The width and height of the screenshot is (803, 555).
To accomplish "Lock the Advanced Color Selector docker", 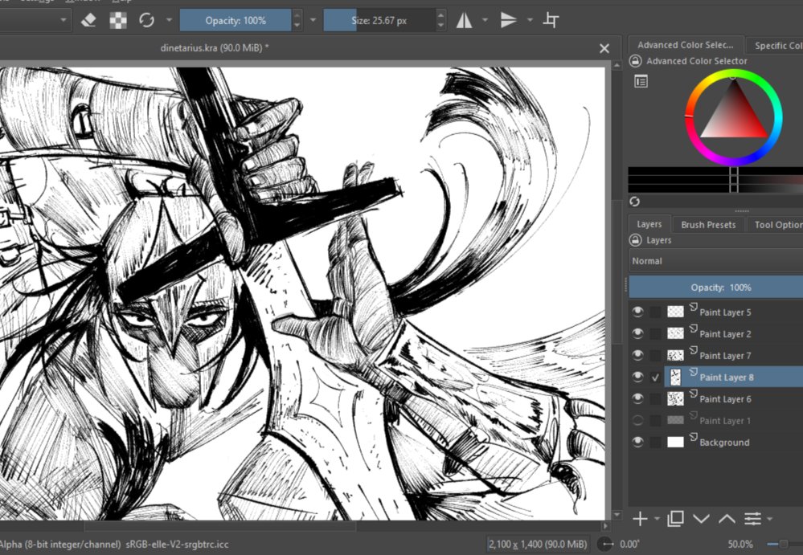I will [635, 61].
